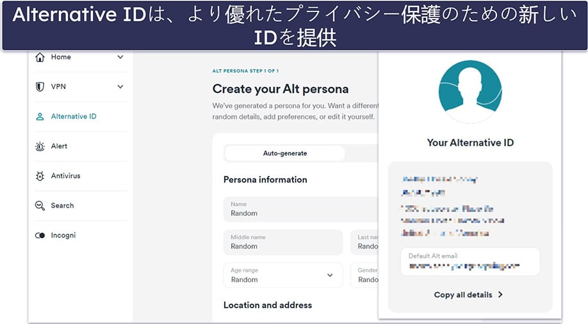Click the 'Your Alternative ID' title
The width and height of the screenshot is (588, 324).
click(470, 143)
